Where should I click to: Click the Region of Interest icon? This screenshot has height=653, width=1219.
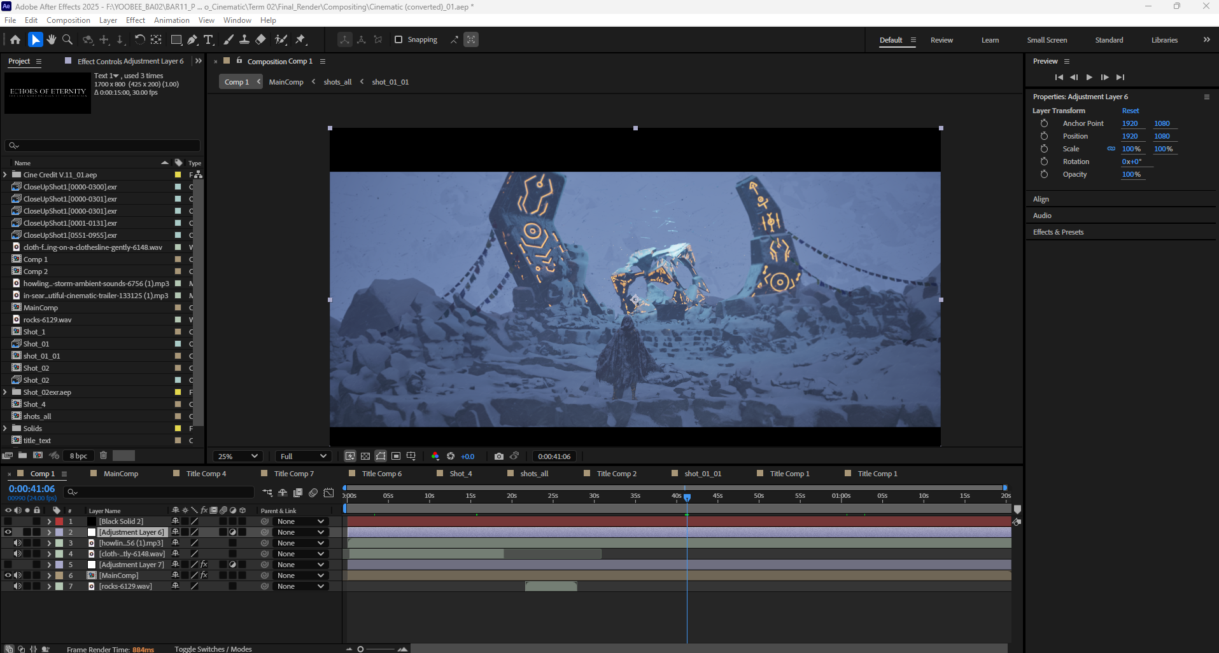tap(396, 456)
